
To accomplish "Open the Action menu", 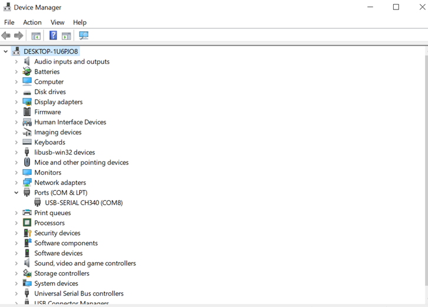I will [x=32, y=22].
